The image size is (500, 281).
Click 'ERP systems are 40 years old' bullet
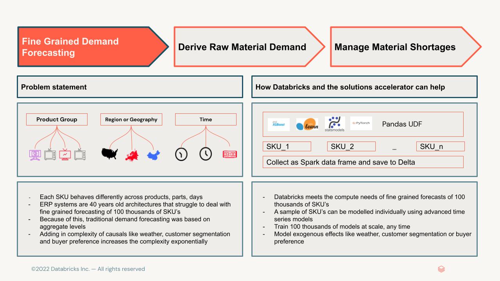pos(135,208)
